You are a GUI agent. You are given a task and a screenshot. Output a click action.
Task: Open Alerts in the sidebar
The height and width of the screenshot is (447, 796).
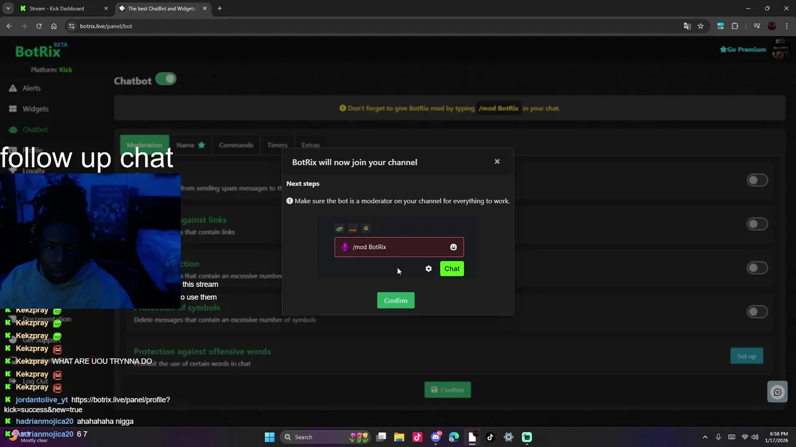pyautogui.click(x=25, y=88)
